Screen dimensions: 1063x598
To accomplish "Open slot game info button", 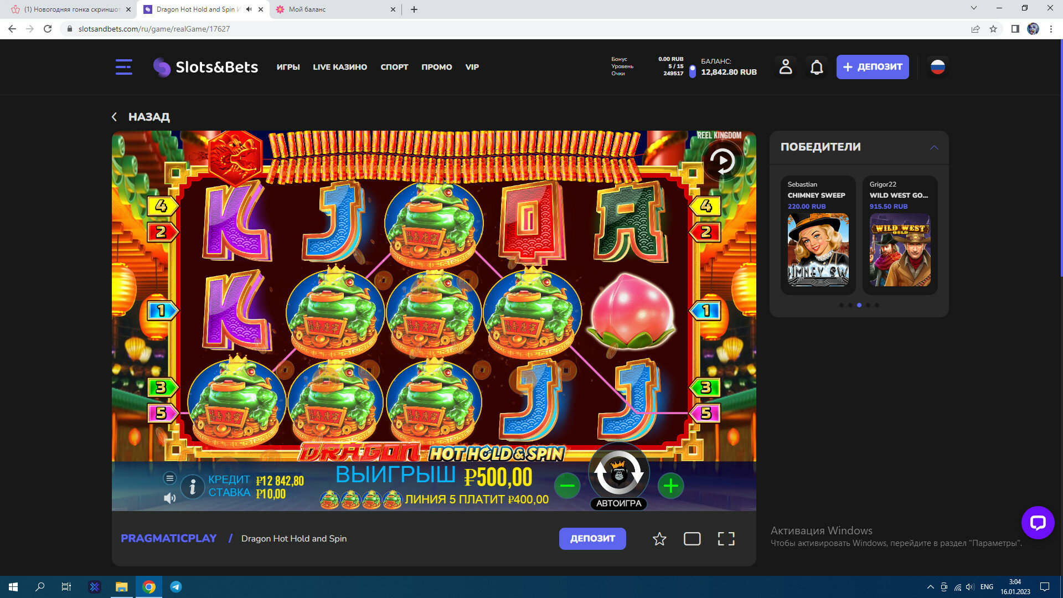I will click(192, 487).
